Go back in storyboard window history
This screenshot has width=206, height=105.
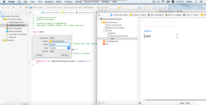click(103, 15)
